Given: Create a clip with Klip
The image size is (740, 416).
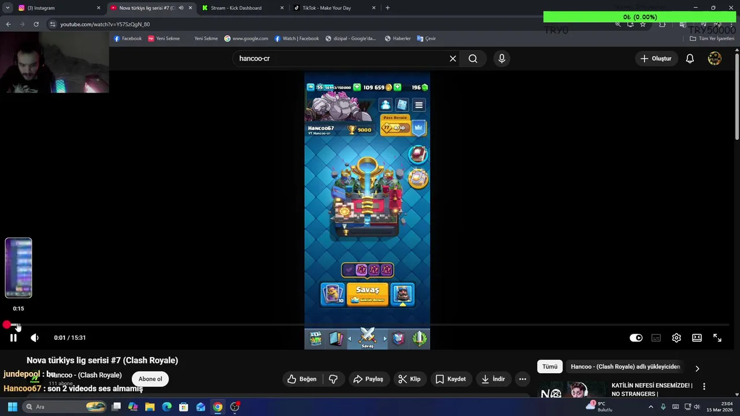Looking at the screenshot, I should point(409,379).
